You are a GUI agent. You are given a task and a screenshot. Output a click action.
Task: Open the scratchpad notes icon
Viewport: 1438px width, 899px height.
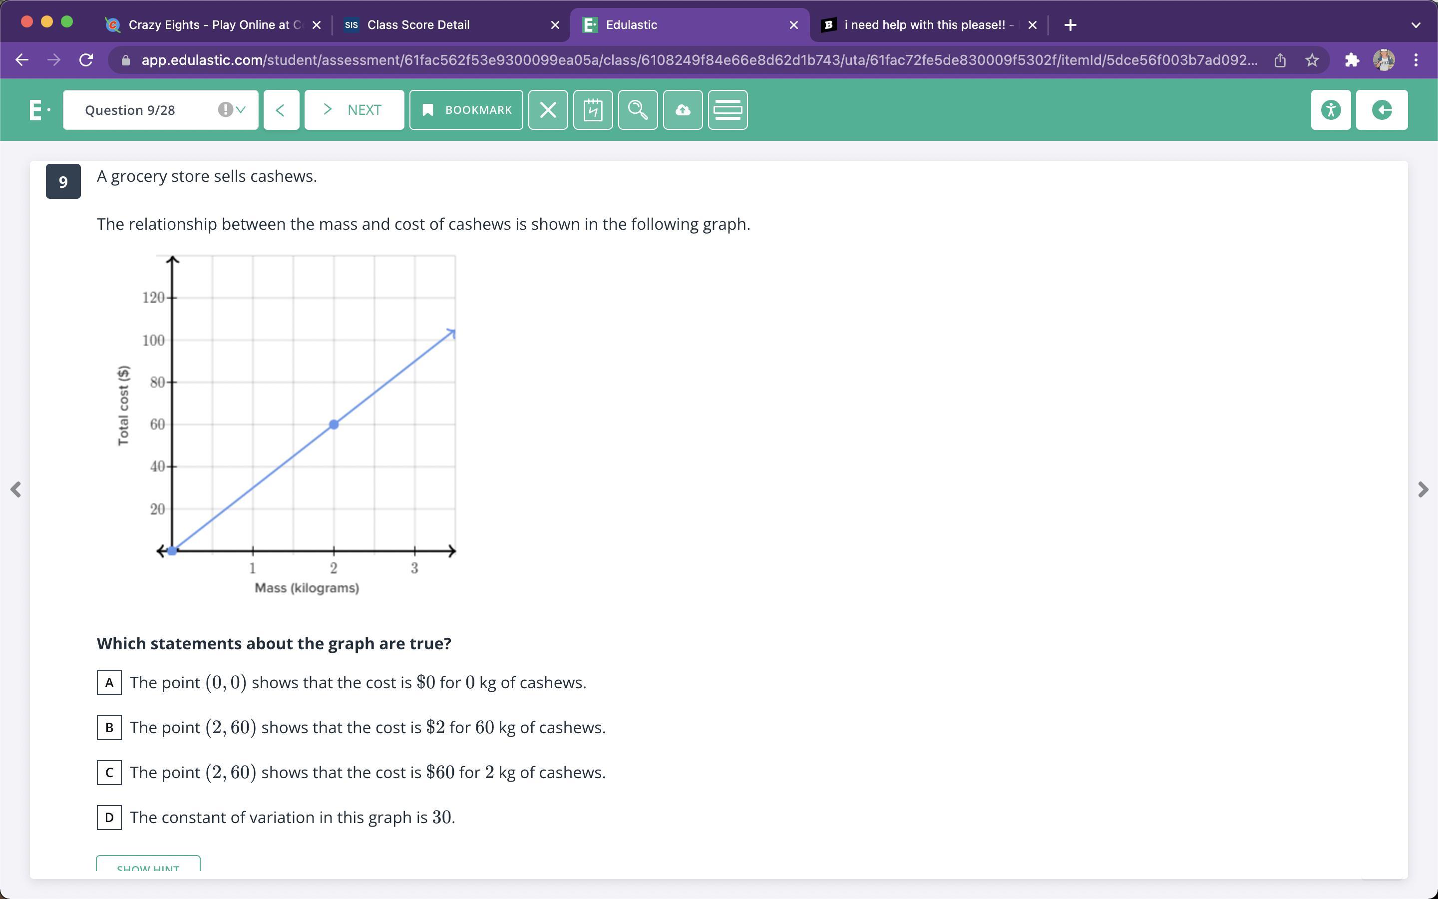[593, 110]
